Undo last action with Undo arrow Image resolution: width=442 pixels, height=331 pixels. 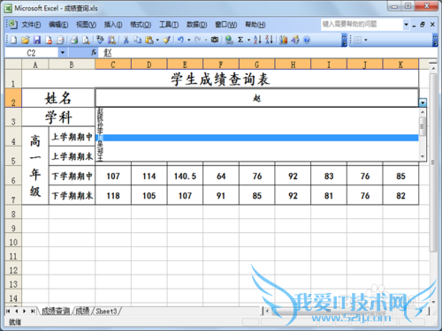[x=180, y=40]
